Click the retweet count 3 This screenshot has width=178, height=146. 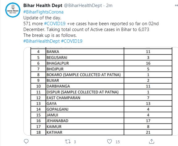75,142
